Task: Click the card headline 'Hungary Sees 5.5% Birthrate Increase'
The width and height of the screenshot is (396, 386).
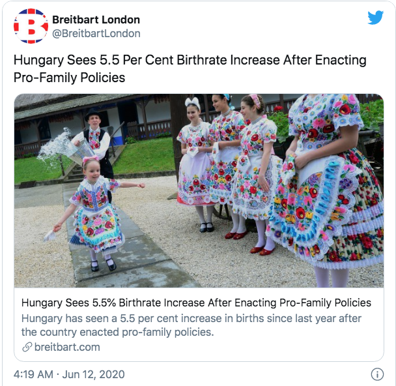Action: click(196, 303)
